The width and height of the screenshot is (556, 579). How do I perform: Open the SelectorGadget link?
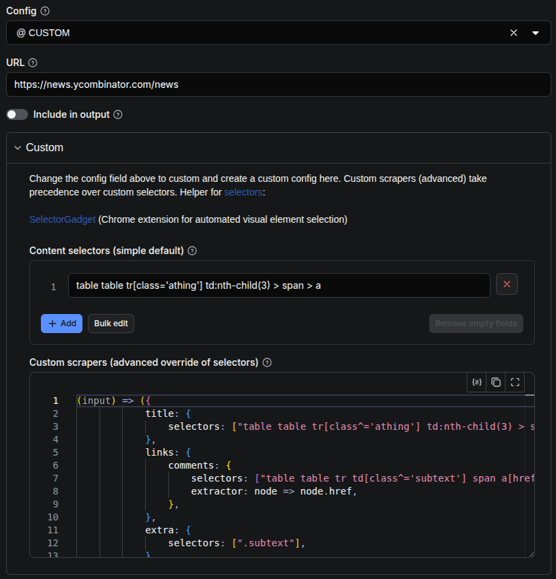click(x=63, y=219)
